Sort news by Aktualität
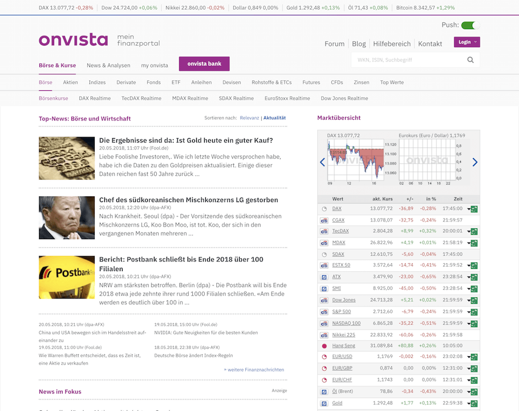This screenshot has height=411, width=519. pyautogui.click(x=274, y=118)
